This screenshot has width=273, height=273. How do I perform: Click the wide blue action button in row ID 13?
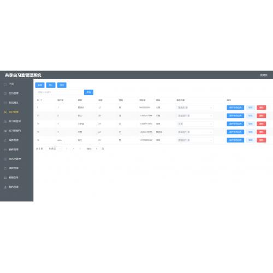click(x=235, y=116)
